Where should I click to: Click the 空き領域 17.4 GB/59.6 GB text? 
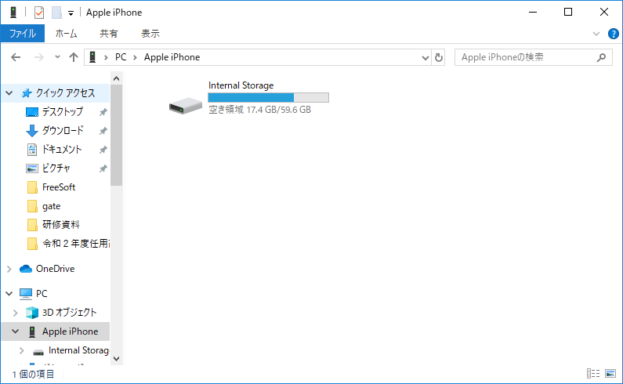click(259, 110)
